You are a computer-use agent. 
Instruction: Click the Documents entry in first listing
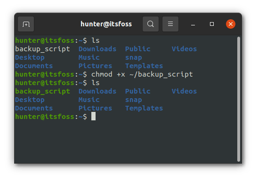click(34, 66)
